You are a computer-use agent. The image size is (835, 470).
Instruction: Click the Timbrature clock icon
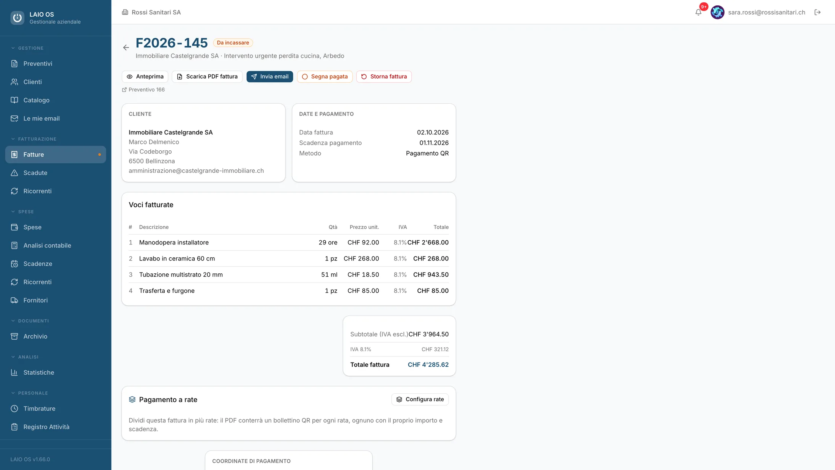pos(14,408)
